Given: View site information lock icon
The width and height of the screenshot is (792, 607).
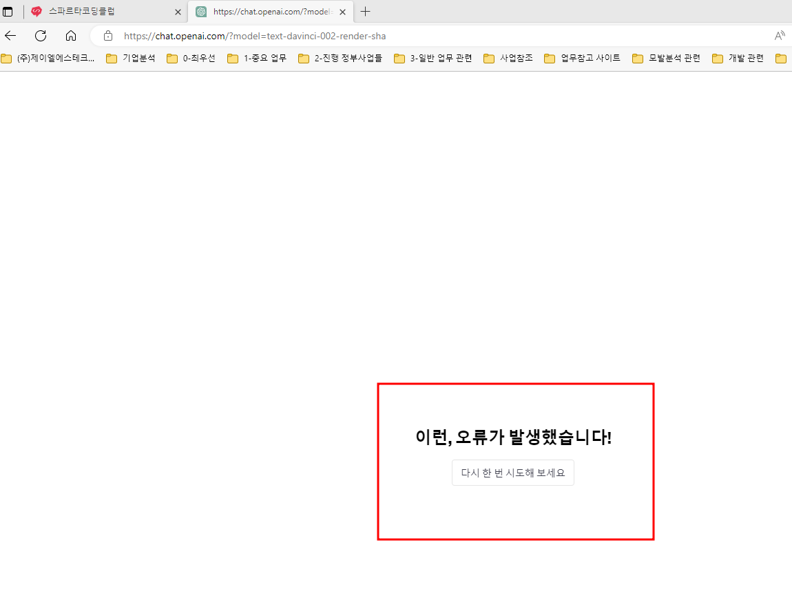Looking at the screenshot, I should point(107,36).
